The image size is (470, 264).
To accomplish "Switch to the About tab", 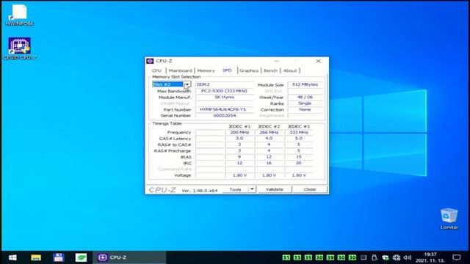I will [290, 70].
